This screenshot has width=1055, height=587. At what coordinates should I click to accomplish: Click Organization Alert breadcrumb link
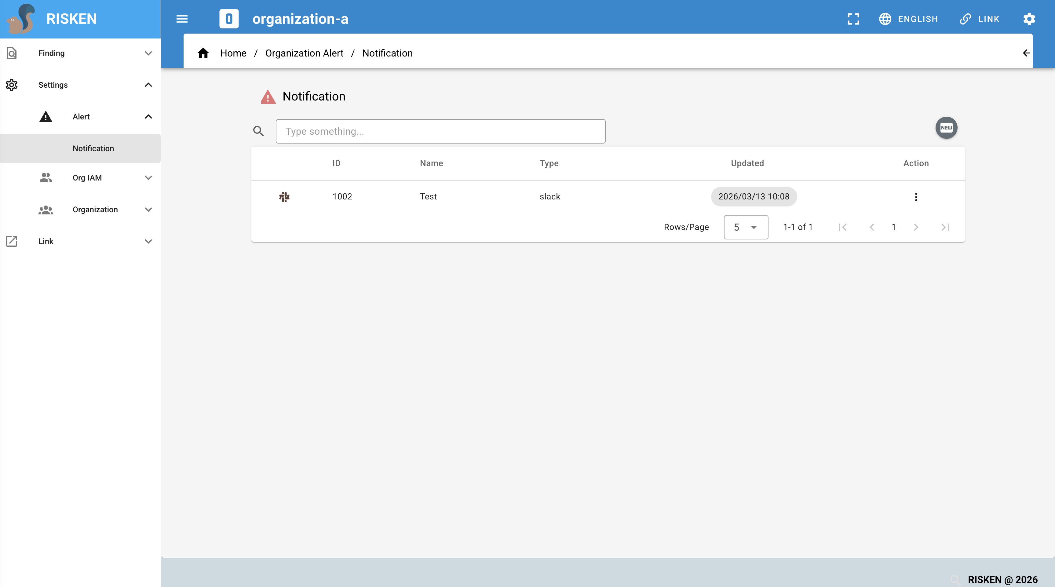(304, 53)
